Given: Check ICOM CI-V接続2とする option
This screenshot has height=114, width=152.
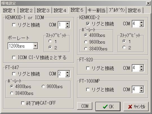Looking at the screenshot, I should (14, 57).
